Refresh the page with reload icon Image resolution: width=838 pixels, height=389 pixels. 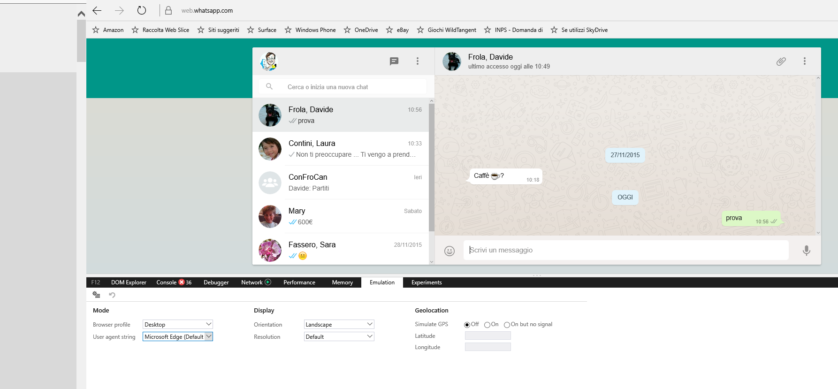(142, 10)
